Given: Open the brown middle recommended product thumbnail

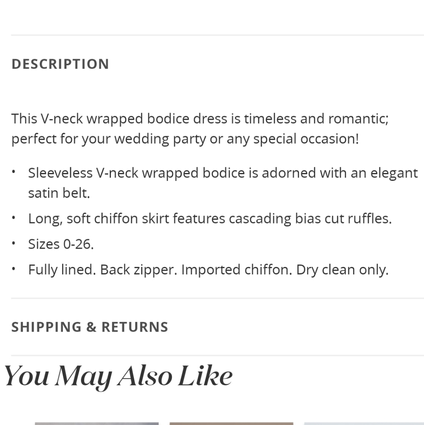Looking at the screenshot, I should click(231, 423).
